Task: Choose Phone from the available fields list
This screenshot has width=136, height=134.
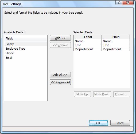Action: [26, 53]
